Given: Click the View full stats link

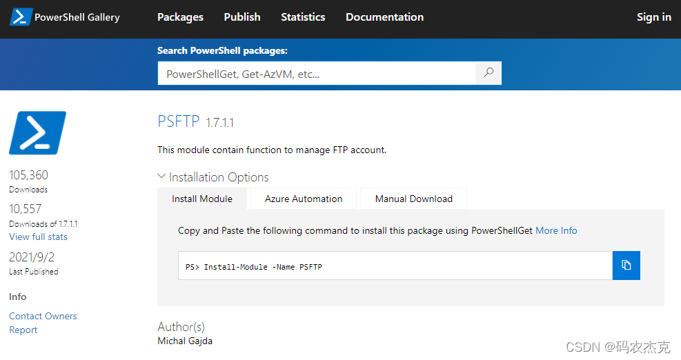Looking at the screenshot, I should pyautogui.click(x=38, y=237).
